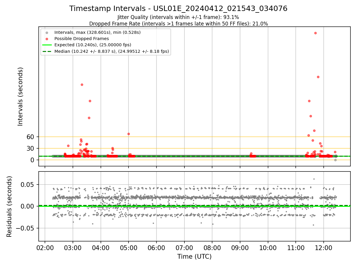Click the tallest red point between 03:00 and 04:00
The image size is (357, 267).
(x=82, y=85)
